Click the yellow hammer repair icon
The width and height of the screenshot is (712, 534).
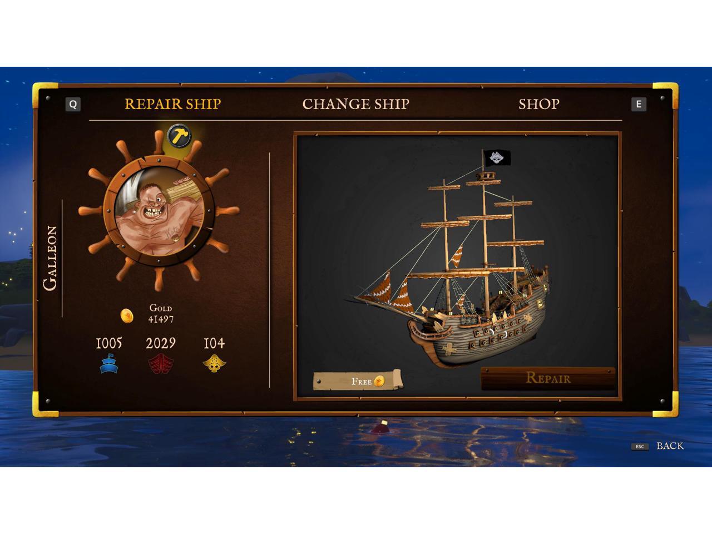pyautogui.click(x=179, y=136)
